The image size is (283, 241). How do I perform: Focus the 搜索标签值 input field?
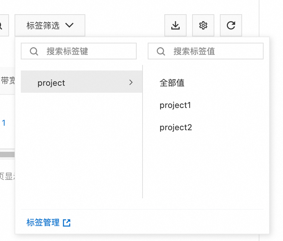206,51
